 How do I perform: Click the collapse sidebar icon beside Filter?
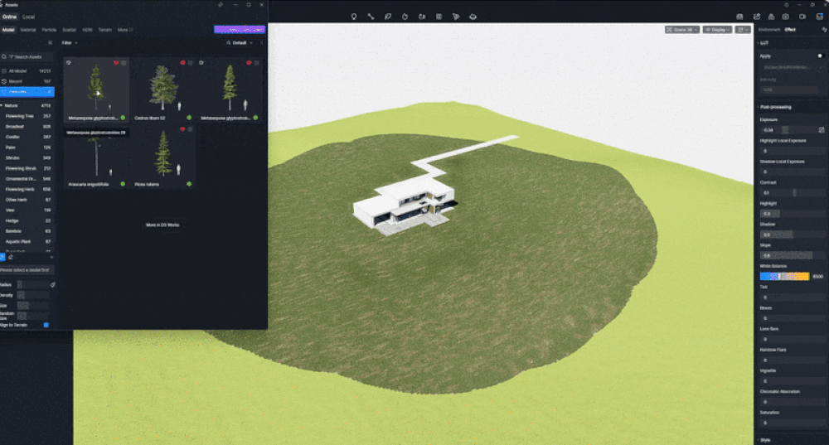51,43
